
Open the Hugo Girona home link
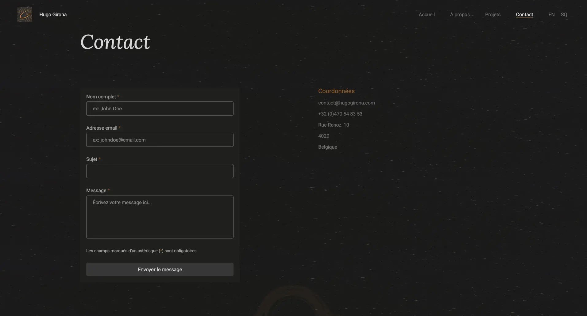(x=53, y=14)
